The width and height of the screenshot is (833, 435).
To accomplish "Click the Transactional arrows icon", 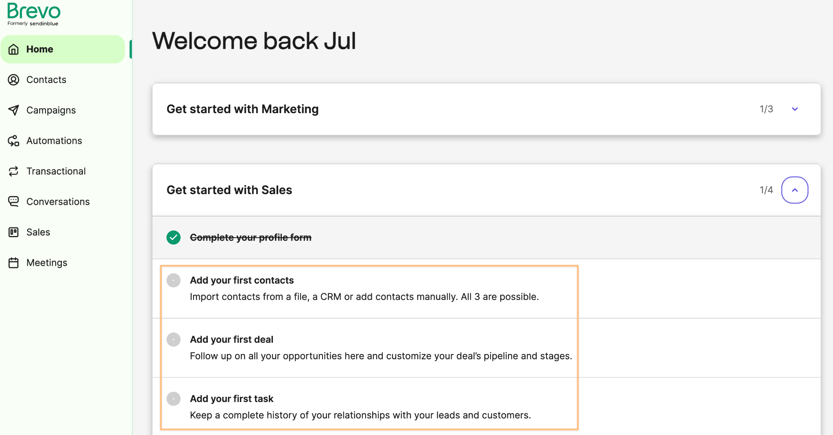I will click(x=13, y=171).
